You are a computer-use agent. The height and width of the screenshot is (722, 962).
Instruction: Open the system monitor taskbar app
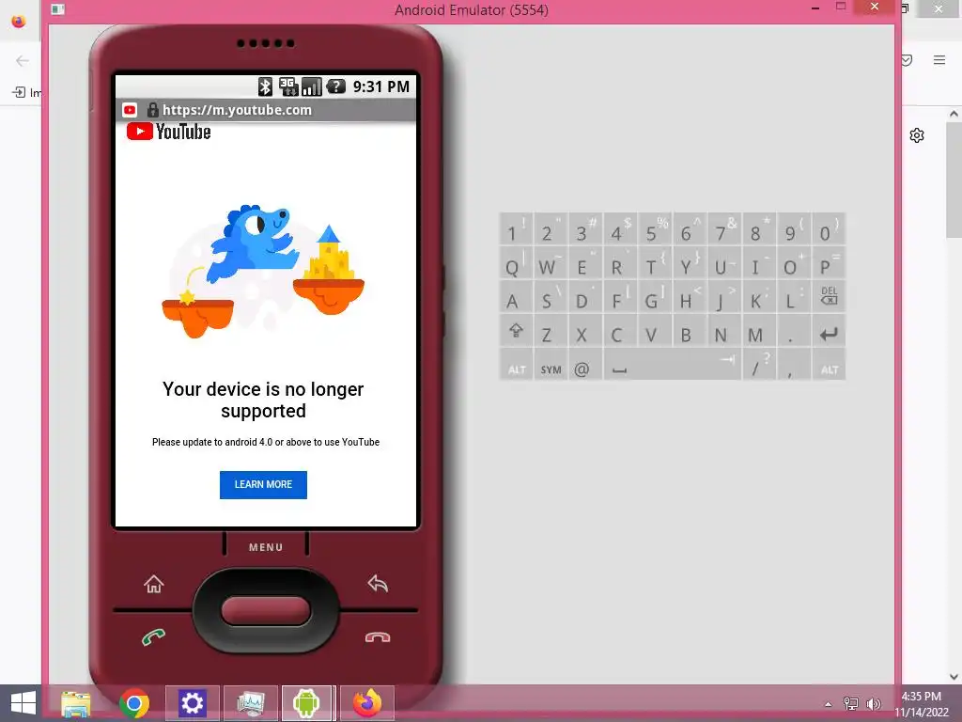pyautogui.click(x=250, y=703)
